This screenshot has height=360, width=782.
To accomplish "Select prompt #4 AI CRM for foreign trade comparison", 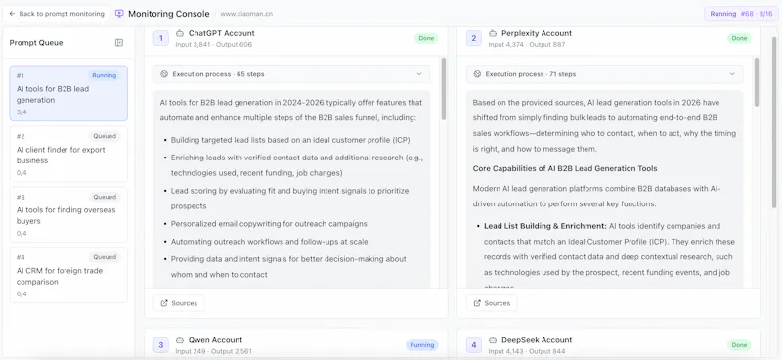I will (x=68, y=275).
